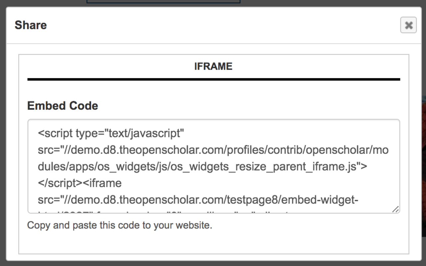Click the black underline beneath the IFRAME tab
Viewport: 426px width, 266px height.
[213, 79]
